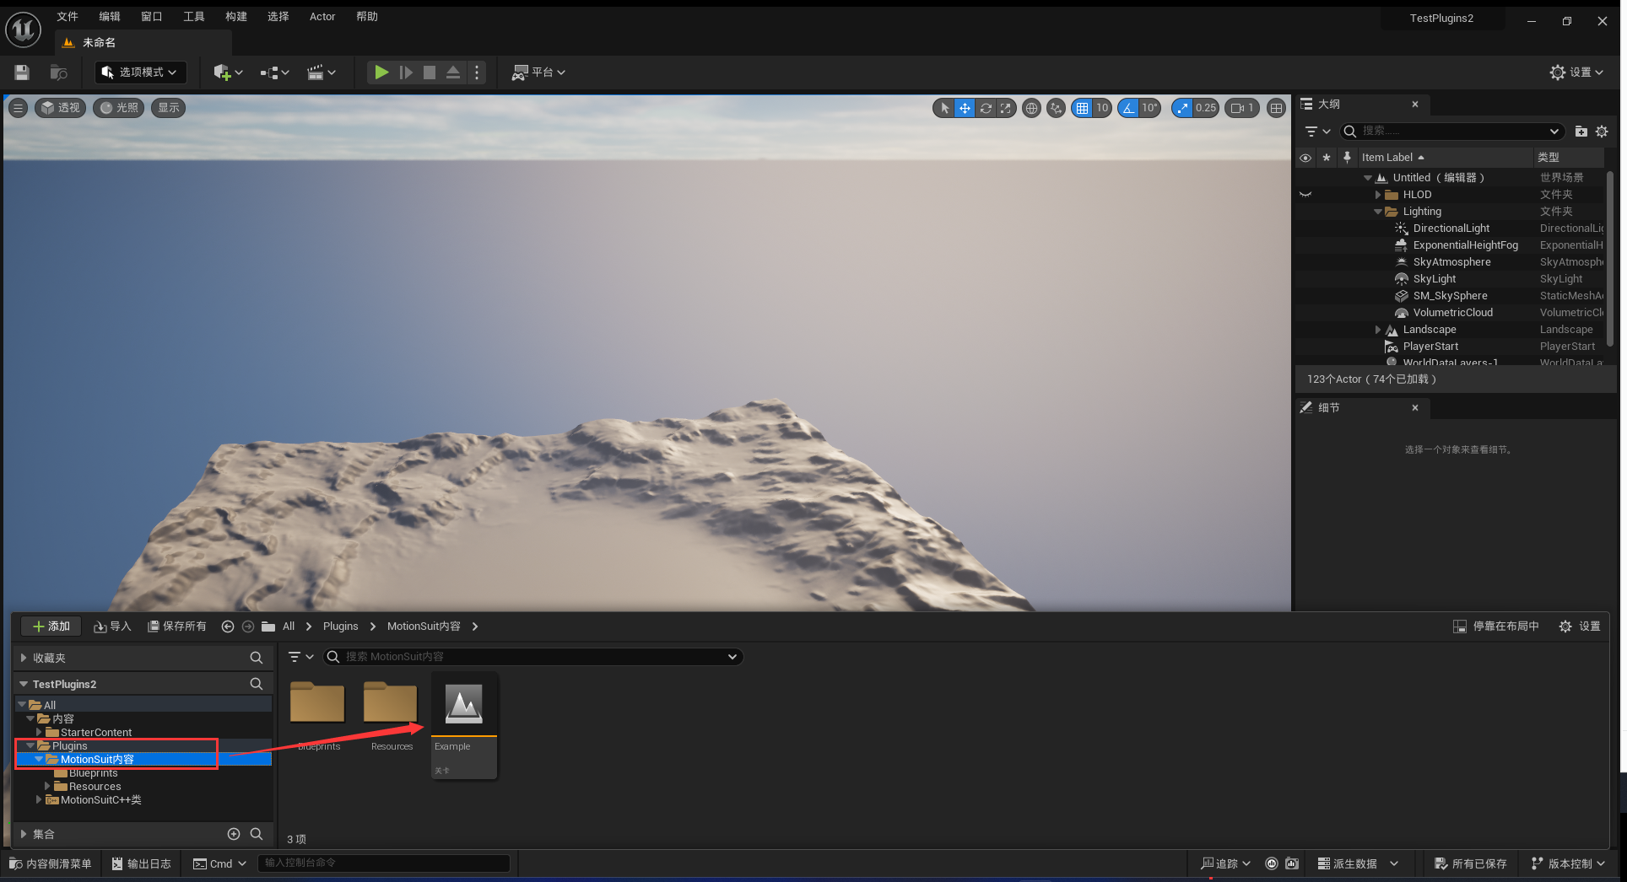1627x882 pixels.
Task: Open the 选项模式 mode dropdown
Action: pos(140,73)
